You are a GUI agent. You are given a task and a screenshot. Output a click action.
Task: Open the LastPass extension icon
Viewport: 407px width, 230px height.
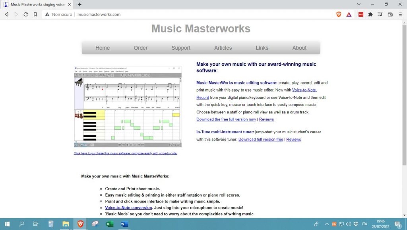(x=361, y=14)
